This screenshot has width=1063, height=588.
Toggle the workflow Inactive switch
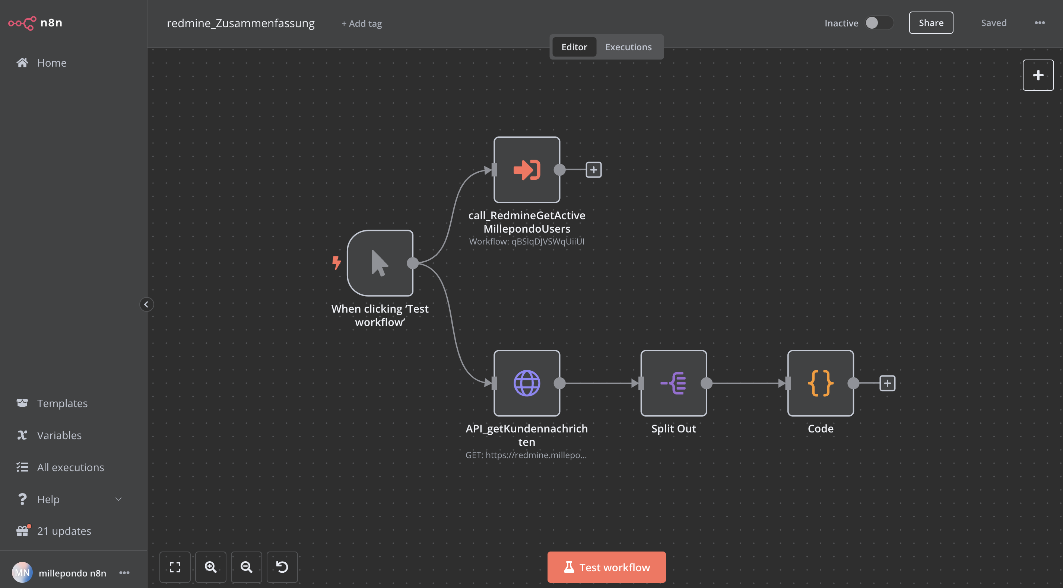tap(879, 23)
